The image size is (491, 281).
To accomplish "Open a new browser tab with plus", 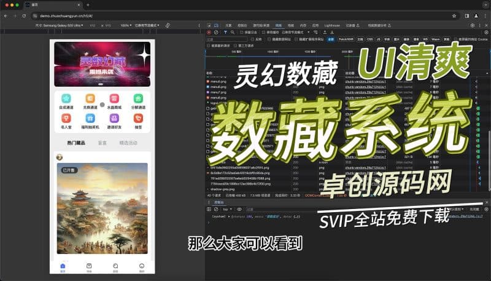I will [88, 5].
